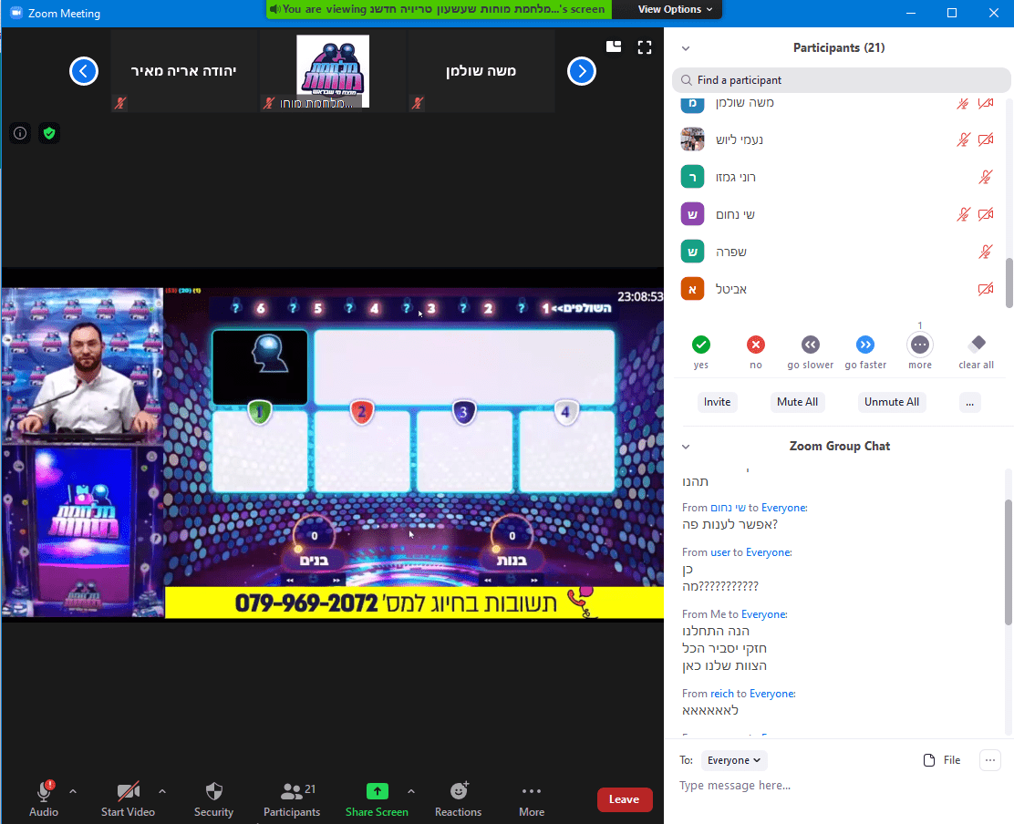Open share options arrow beside Share Screen
The image size is (1014, 824).
(411, 791)
